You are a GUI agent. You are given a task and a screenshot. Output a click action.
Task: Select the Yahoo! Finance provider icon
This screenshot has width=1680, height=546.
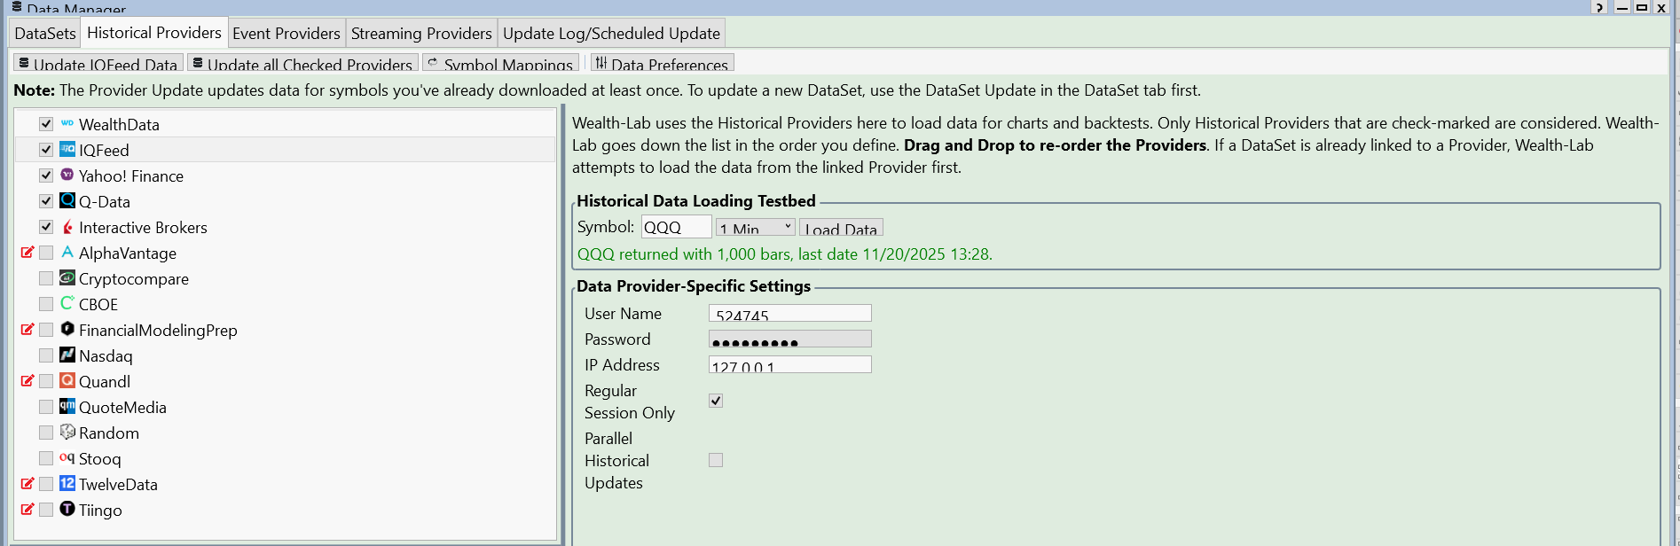[67, 175]
